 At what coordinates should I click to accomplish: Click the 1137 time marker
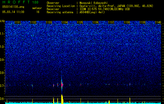pyautogui.click(x=111, y=22)
